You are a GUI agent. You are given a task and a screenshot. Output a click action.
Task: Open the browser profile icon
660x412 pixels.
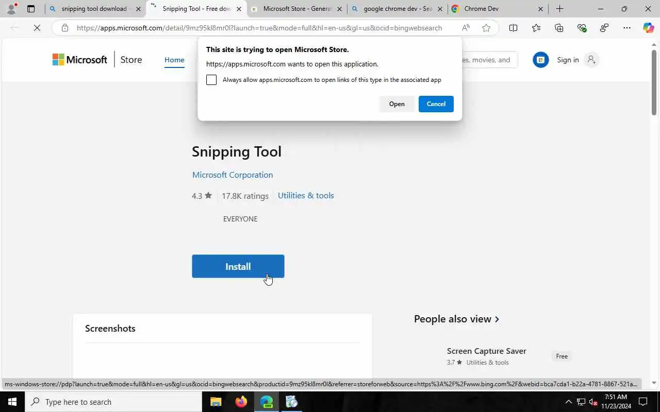tap(11, 9)
